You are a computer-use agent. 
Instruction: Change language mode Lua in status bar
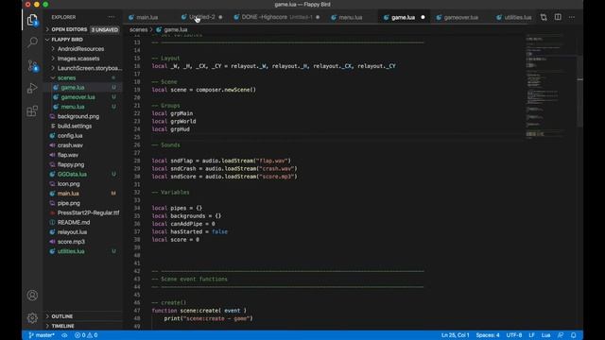[x=545, y=335]
